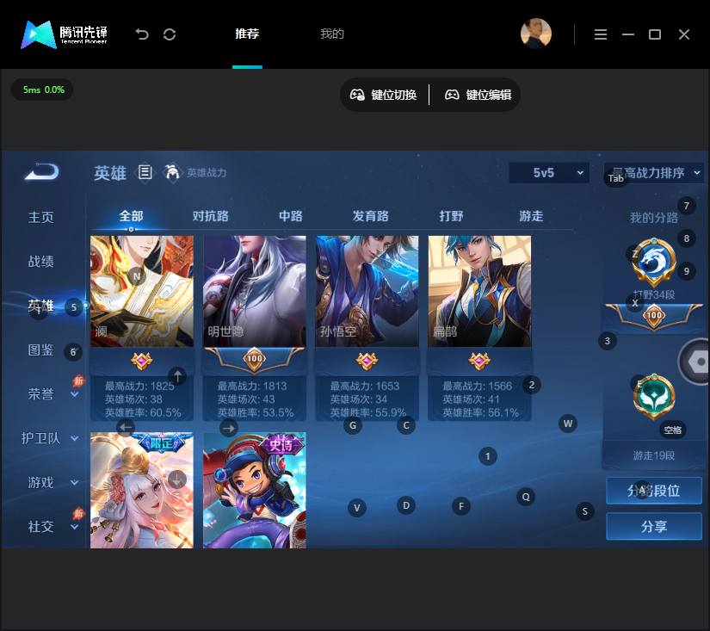
Task: Click the 键位切换 button
Action: point(384,95)
